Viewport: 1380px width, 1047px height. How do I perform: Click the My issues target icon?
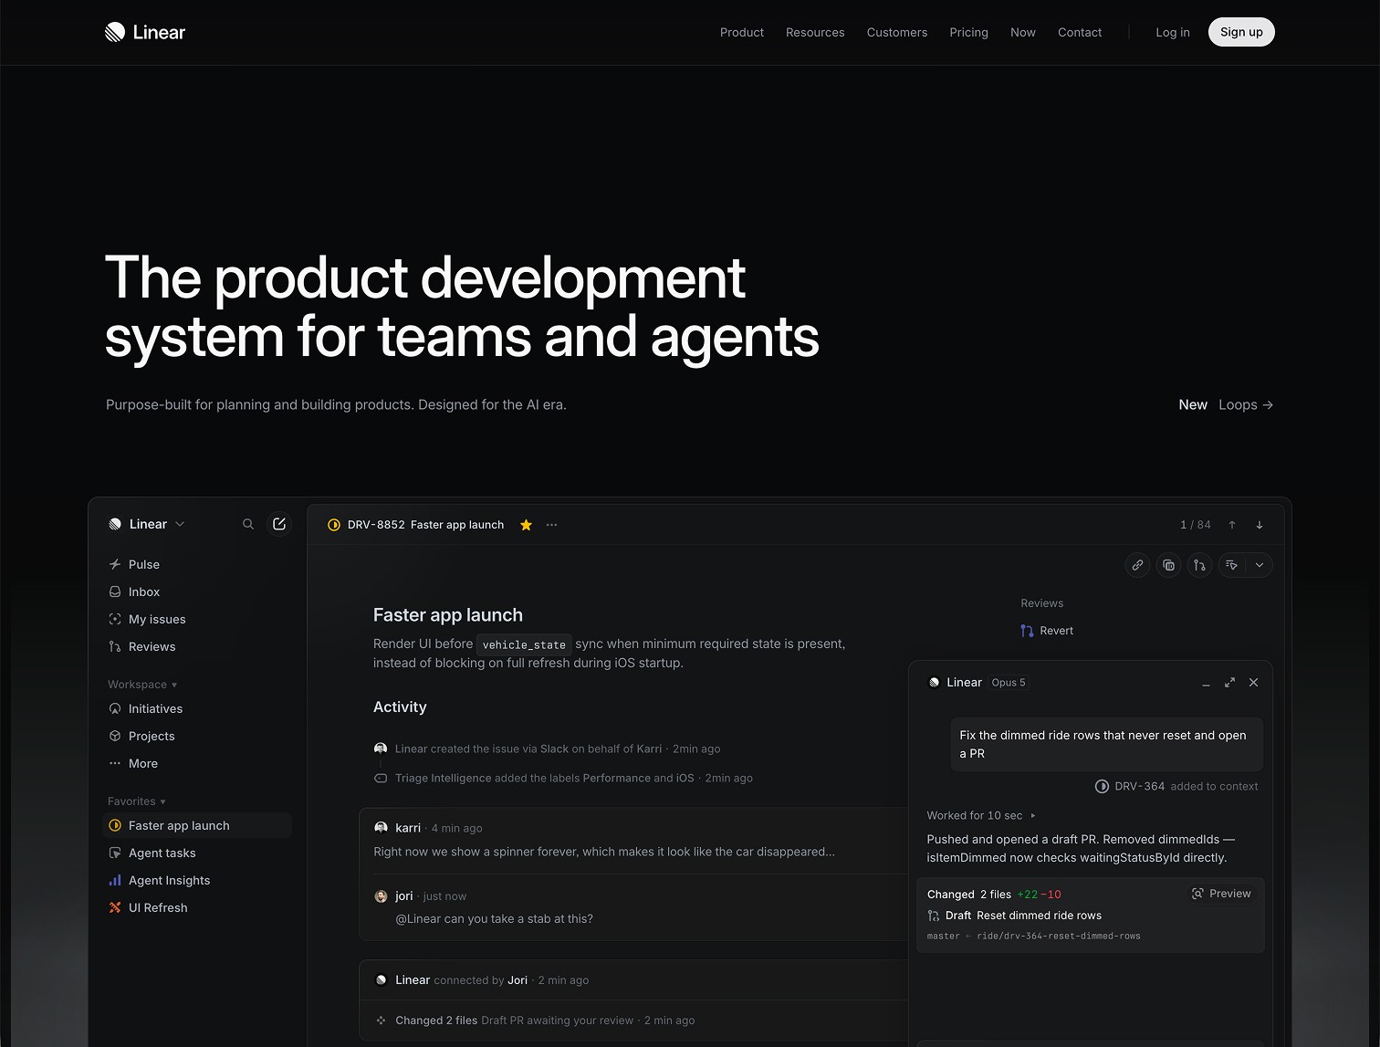tap(115, 619)
